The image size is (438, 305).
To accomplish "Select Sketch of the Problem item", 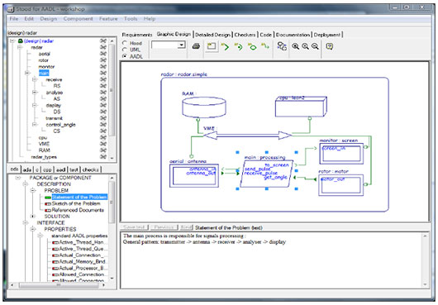I will [76, 203].
